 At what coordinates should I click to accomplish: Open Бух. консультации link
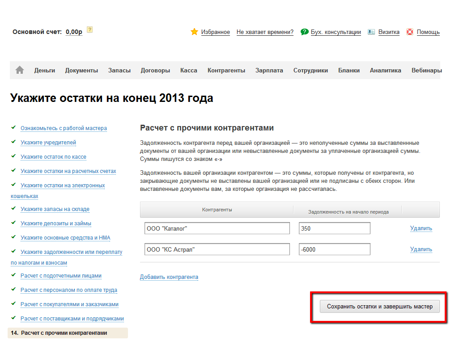[336, 32]
